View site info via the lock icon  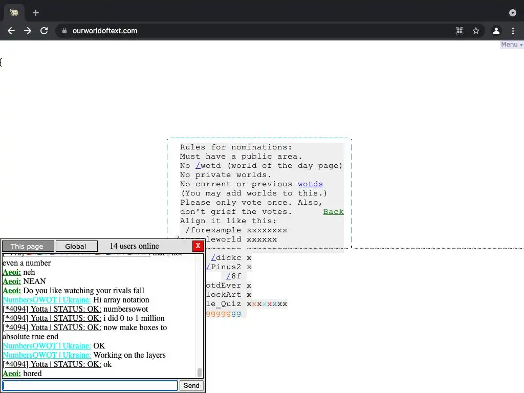pyautogui.click(x=64, y=31)
